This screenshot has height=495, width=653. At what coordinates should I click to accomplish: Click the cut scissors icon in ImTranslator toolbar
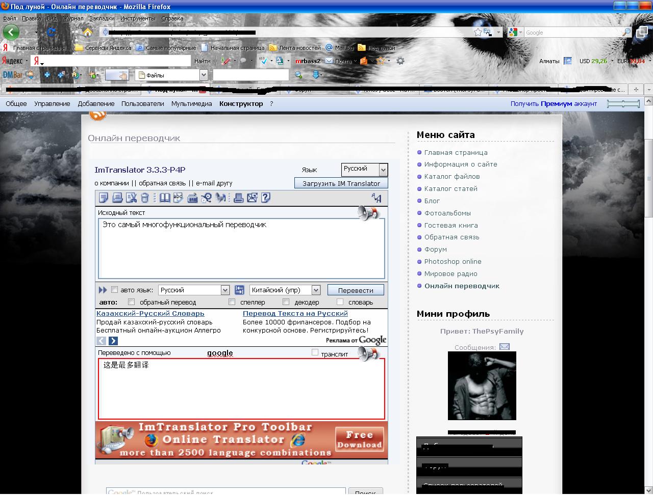(131, 198)
